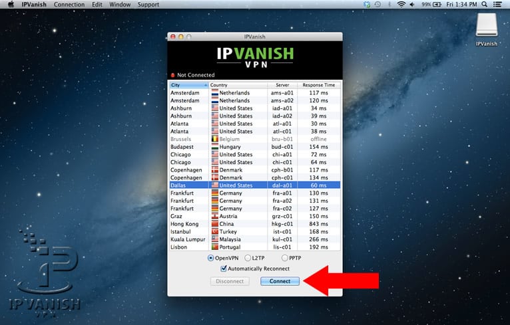Click the menu bar clock Fri 1:34 PM

(461, 4)
